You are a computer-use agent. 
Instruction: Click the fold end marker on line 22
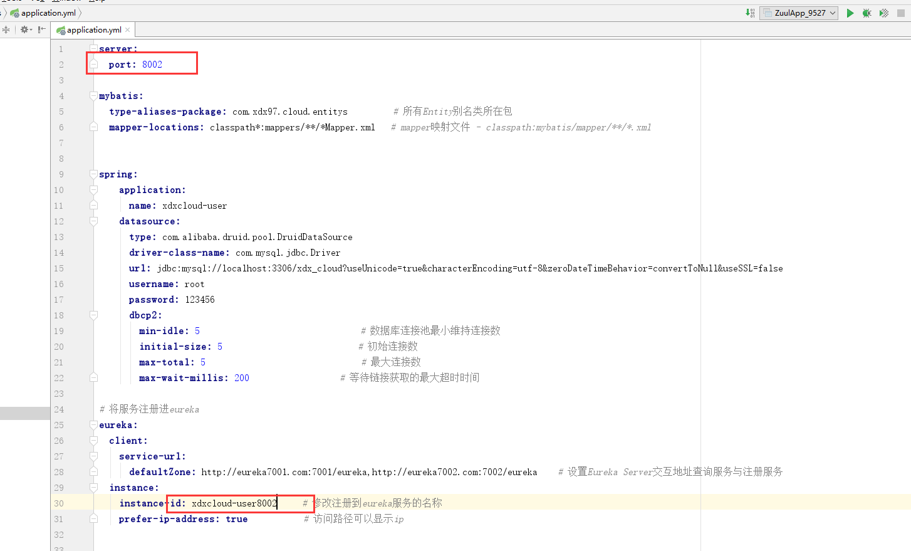[93, 377]
